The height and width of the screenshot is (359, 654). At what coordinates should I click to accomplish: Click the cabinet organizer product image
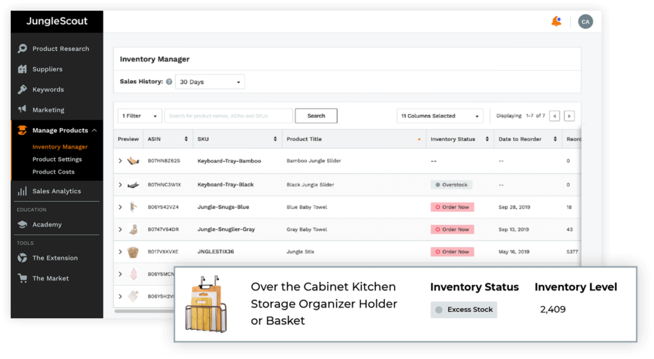click(206, 304)
